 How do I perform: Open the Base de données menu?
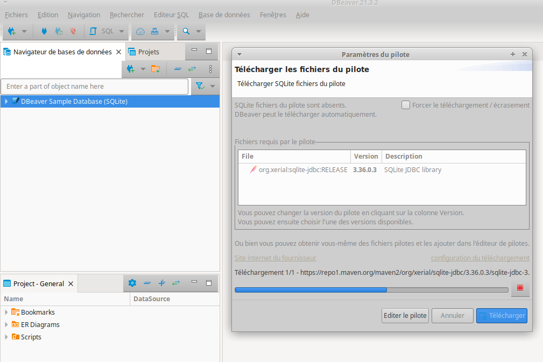pos(224,15)
